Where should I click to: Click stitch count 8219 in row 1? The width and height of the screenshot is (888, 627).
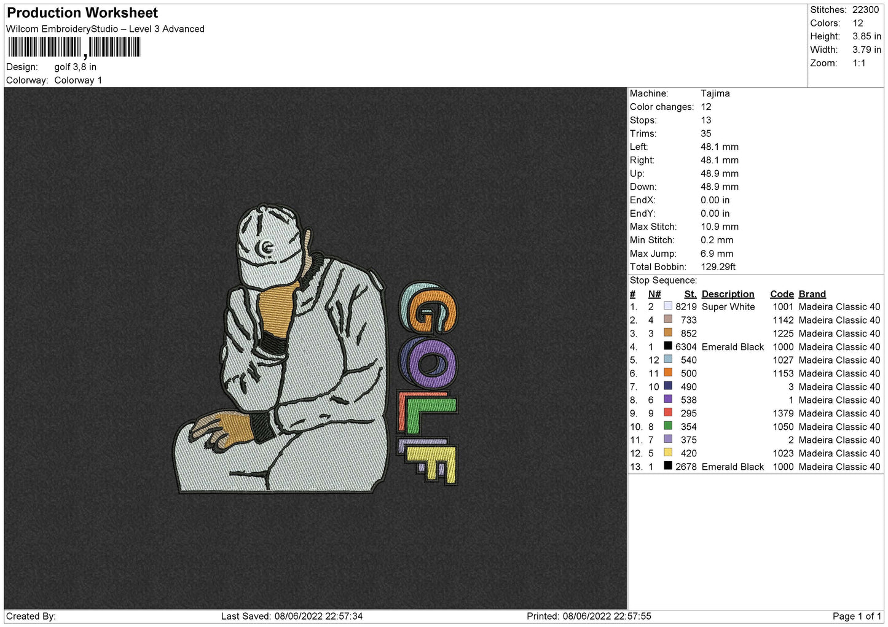(x=686, y=306)
